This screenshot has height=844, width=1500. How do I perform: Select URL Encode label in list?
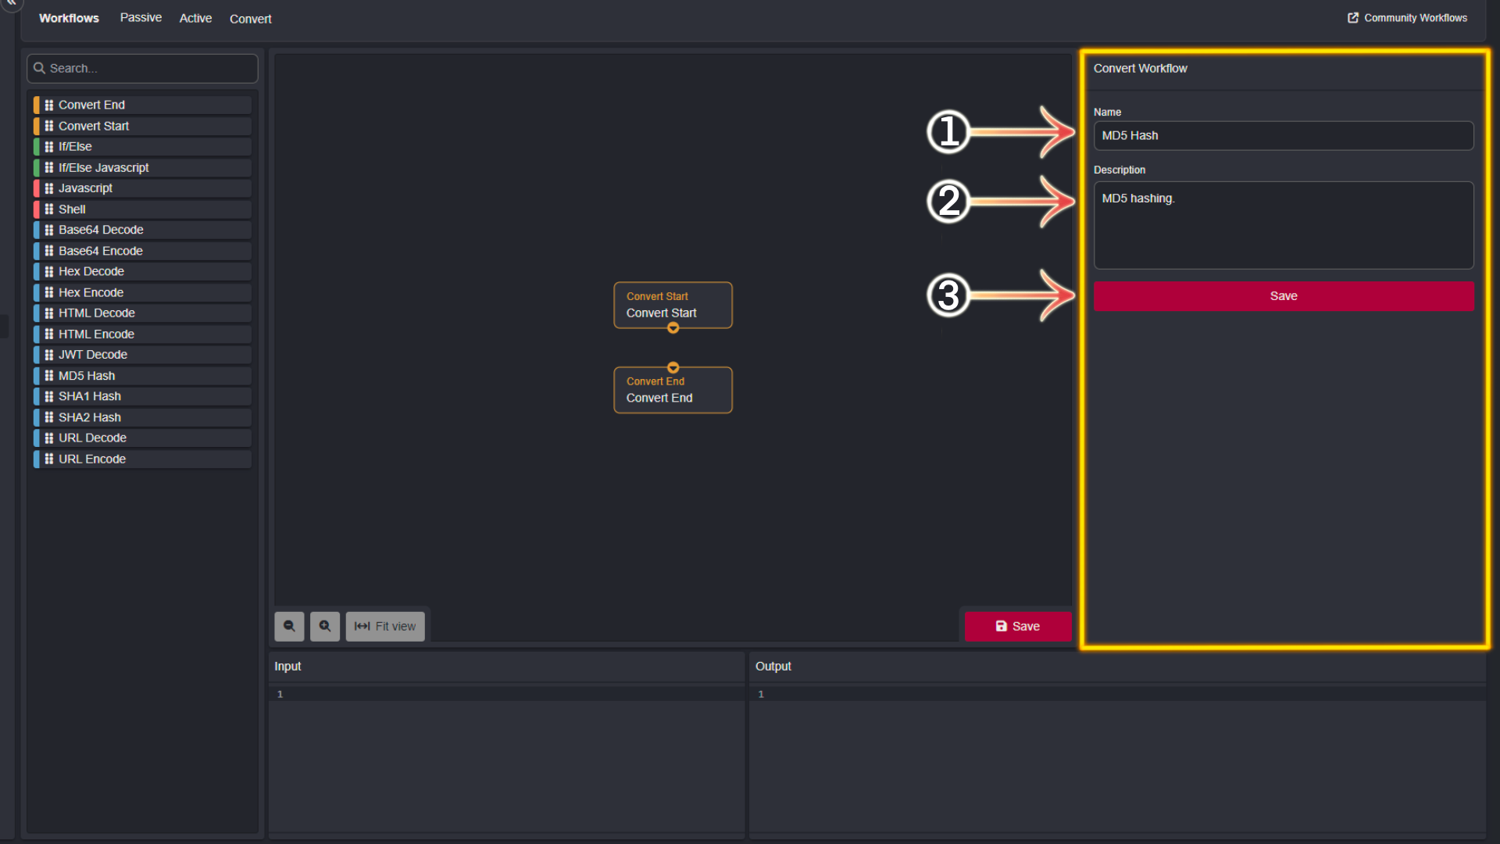coord(92,459)
